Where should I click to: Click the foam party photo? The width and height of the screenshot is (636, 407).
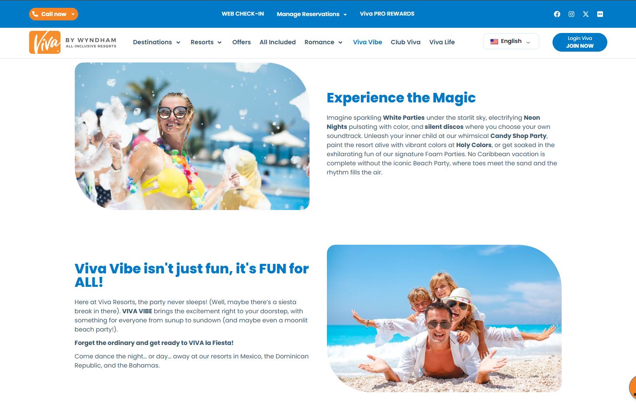pyautogui.click(x=192, y=136)
